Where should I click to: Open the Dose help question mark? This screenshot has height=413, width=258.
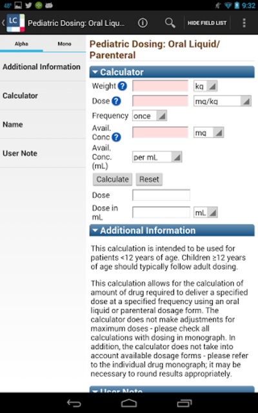click(116, 101)
